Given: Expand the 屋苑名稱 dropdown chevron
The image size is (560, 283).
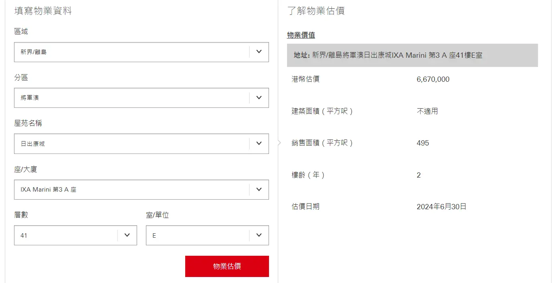Looking at the screenshot, I should 259,144.
